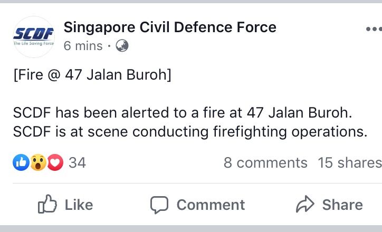Tap the Share arrow icon
Screen dimensions: 382x232
(x=305, y=205)
